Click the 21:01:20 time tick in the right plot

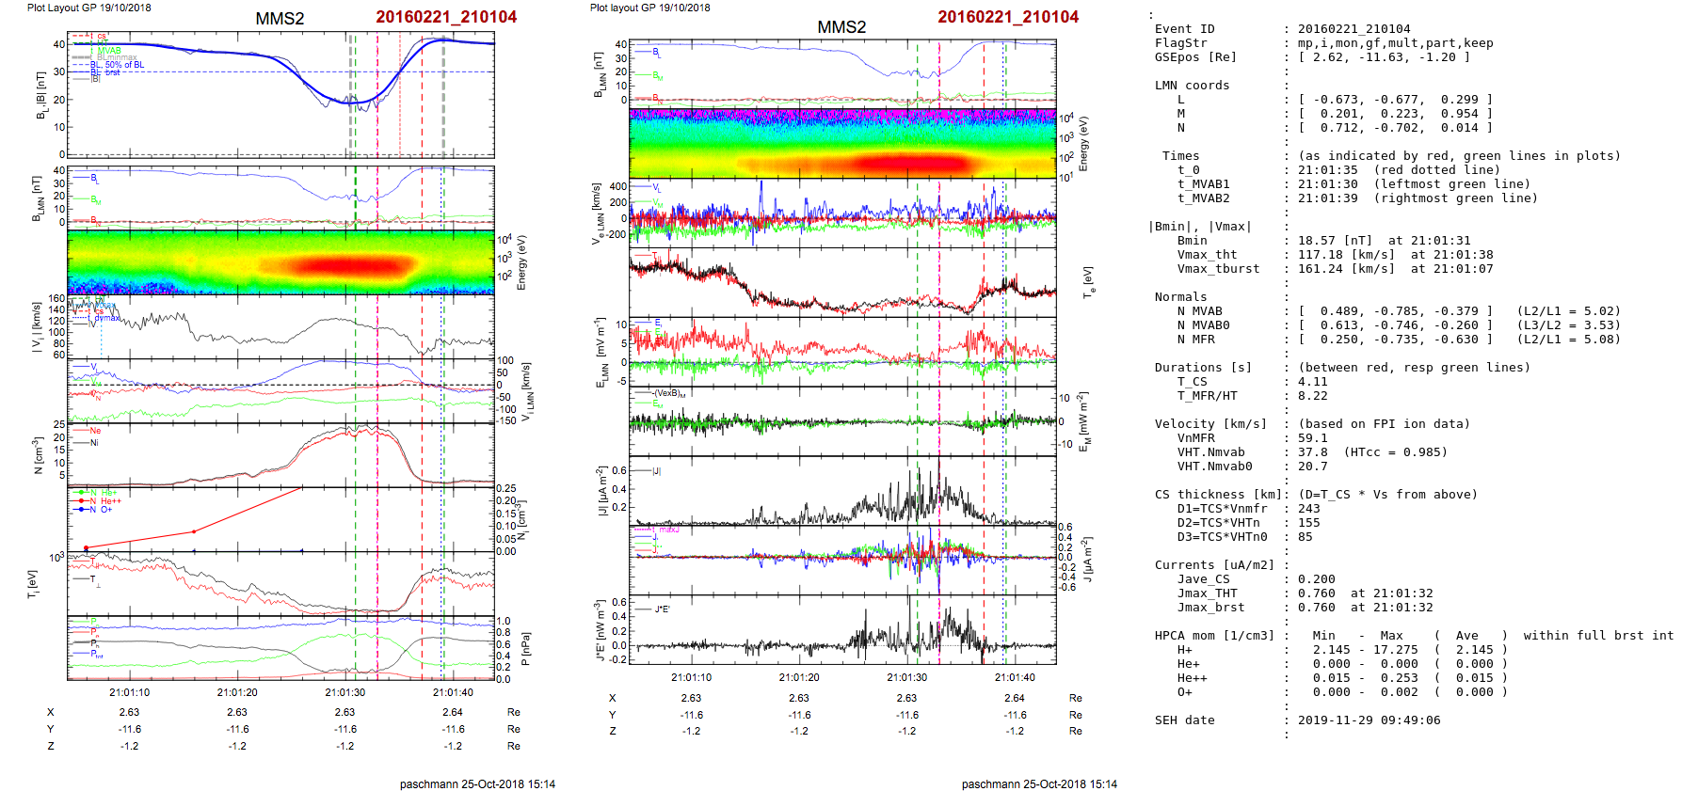point(799,677)
